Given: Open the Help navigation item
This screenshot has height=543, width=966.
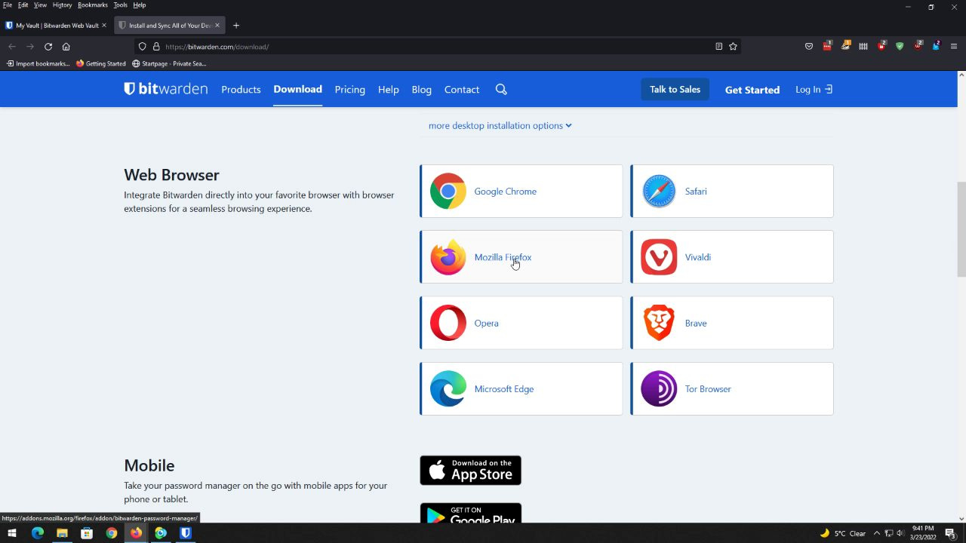Looking at the screenshot, I should (x=389, y=90).
